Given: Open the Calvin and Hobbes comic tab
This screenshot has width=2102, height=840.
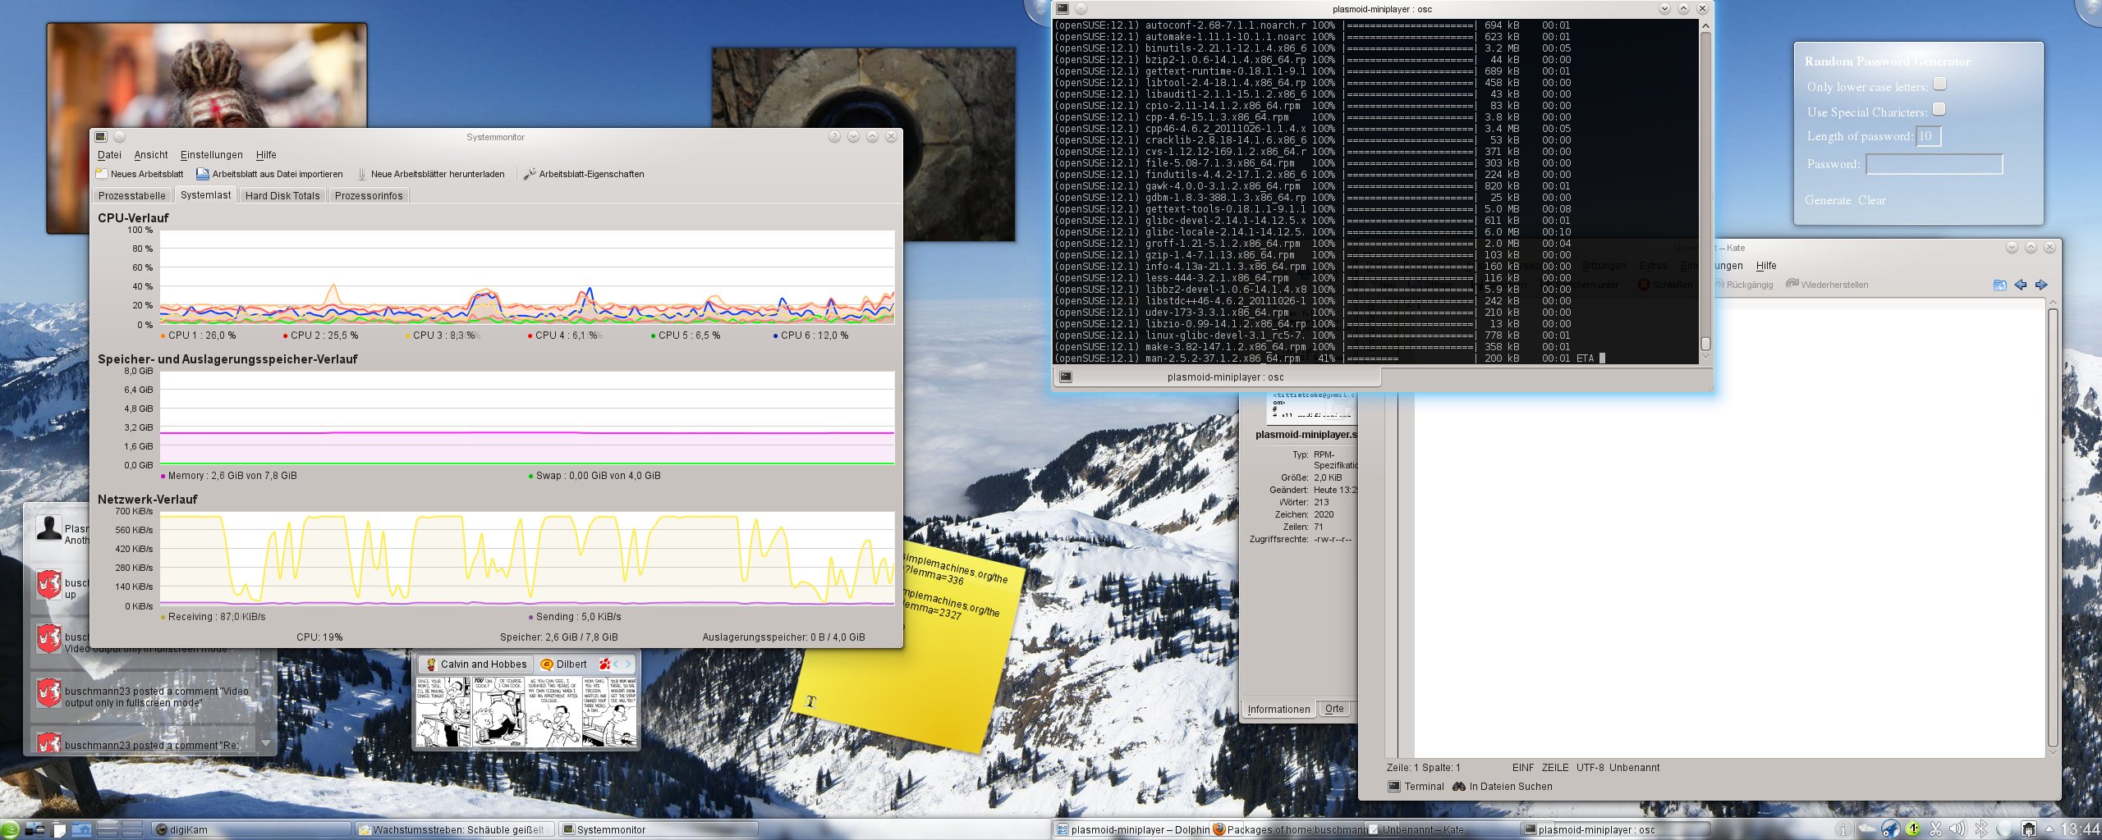Looking at the screenshot, I should coord(476,664).
